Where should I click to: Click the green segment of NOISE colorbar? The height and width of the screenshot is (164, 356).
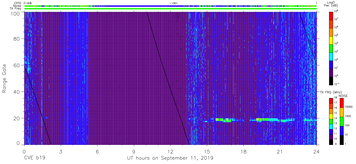tap(342, 121)
